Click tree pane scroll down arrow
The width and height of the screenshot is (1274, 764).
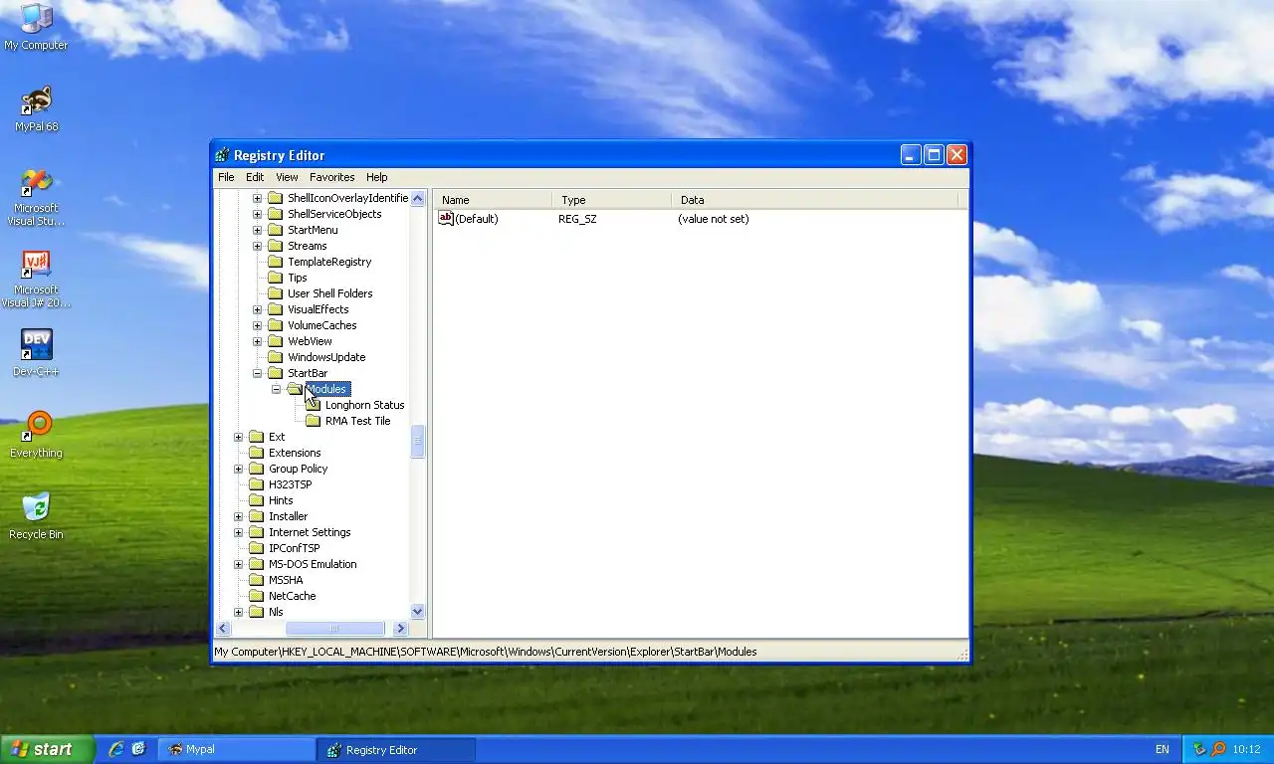coord(418,612)
